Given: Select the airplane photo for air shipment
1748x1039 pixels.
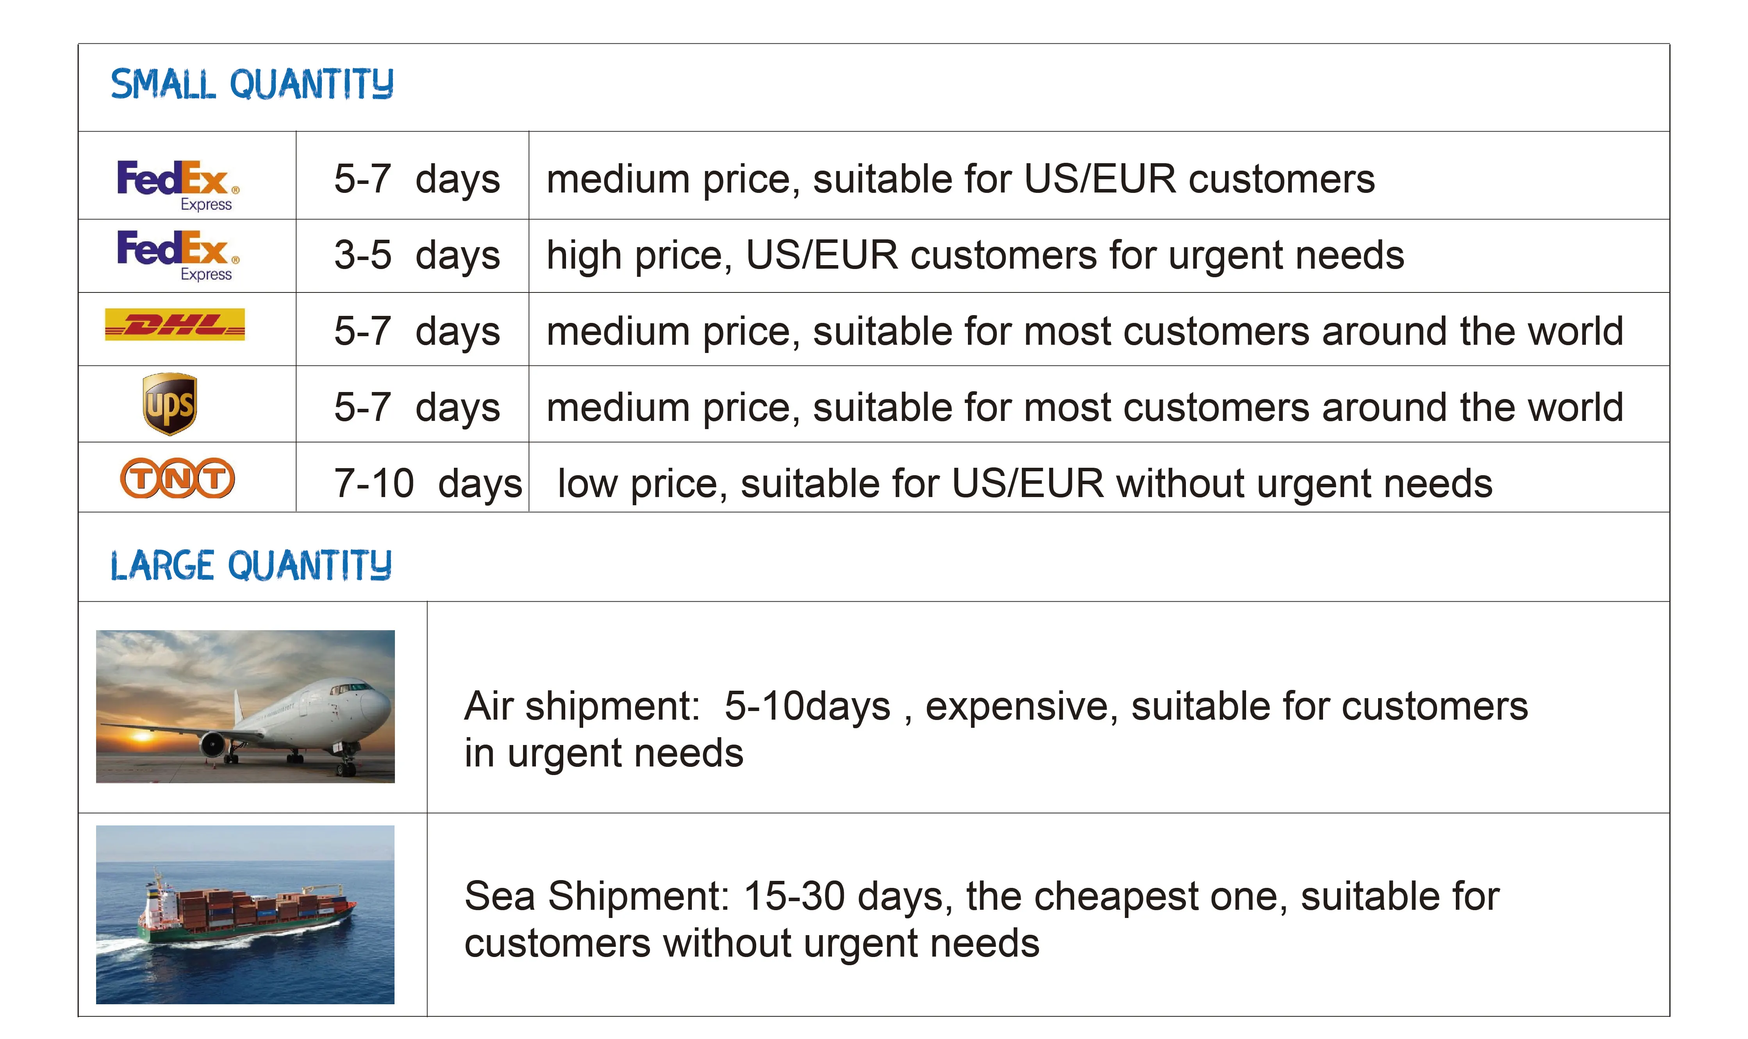Looking at the screenshot, I should (245, 706).
